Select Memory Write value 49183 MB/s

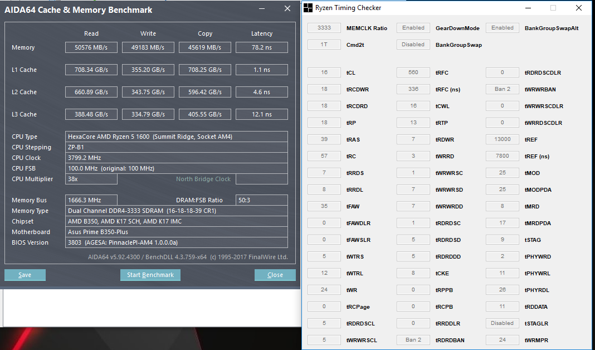pos(148,47)
